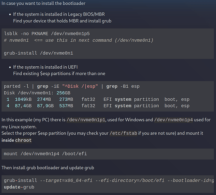Screen dimensions: 216x195
Task: Click the 'update-grub' command line
Action: pos(19,187)
